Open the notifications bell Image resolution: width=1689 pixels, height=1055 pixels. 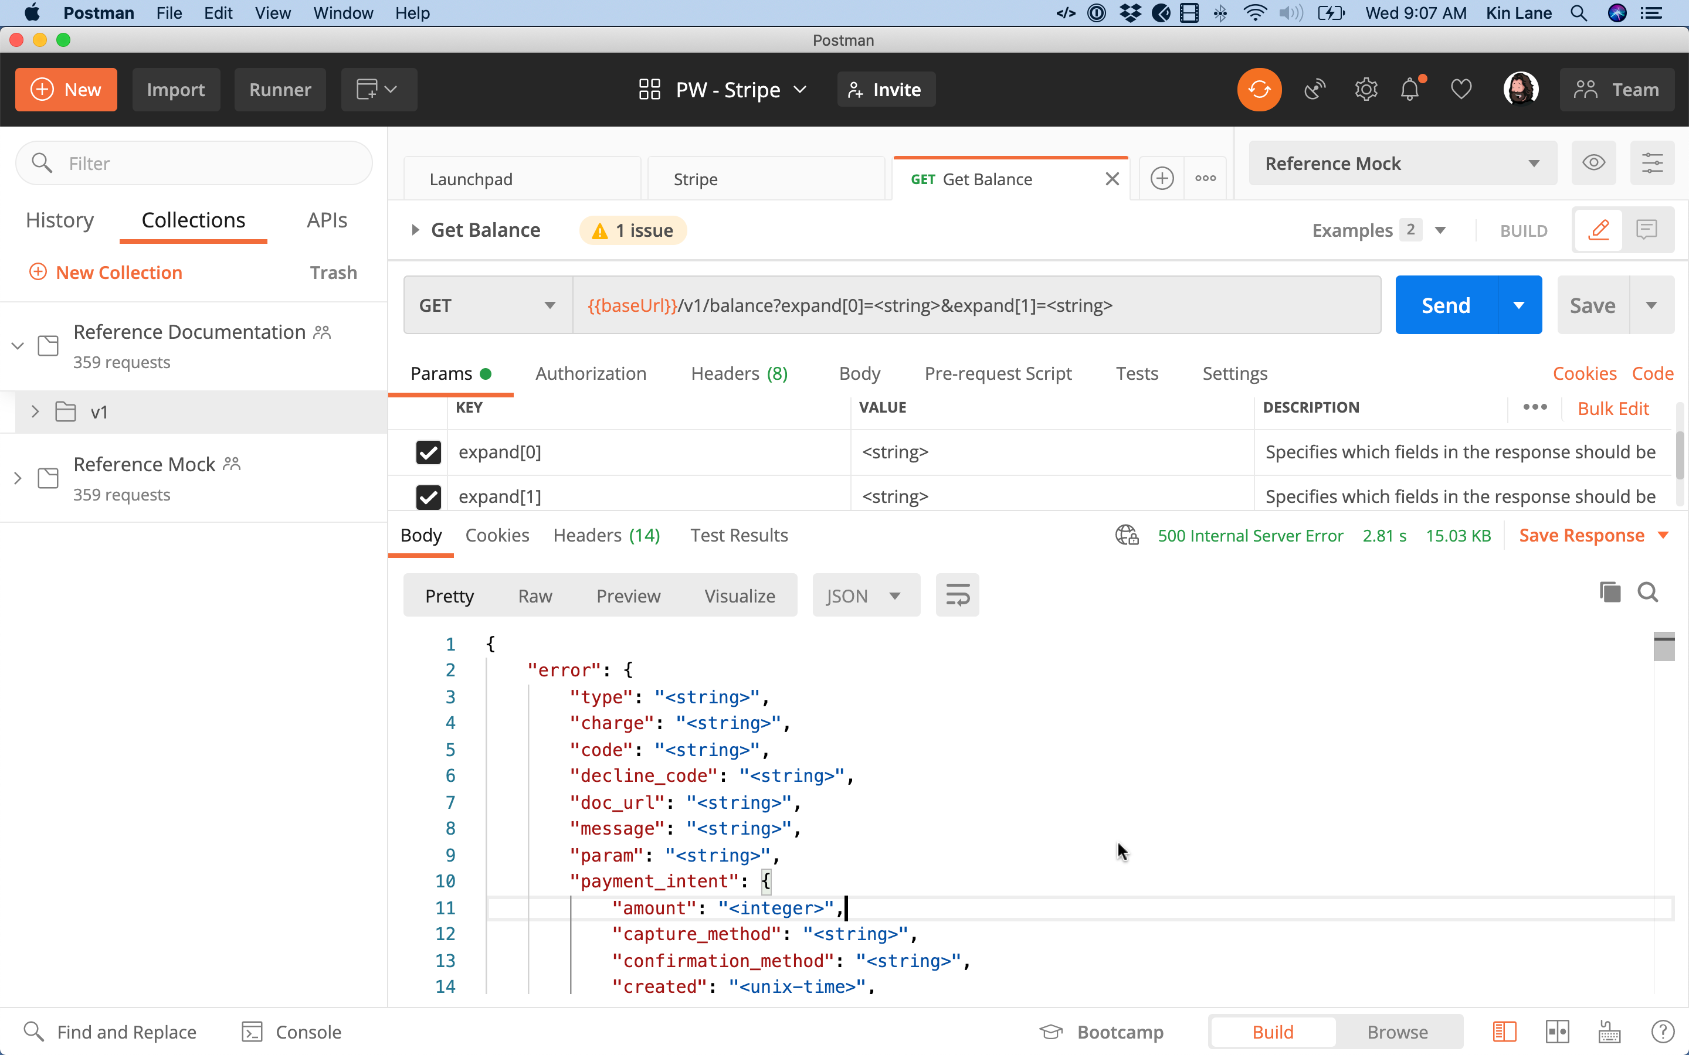[x=1410, y=89]
